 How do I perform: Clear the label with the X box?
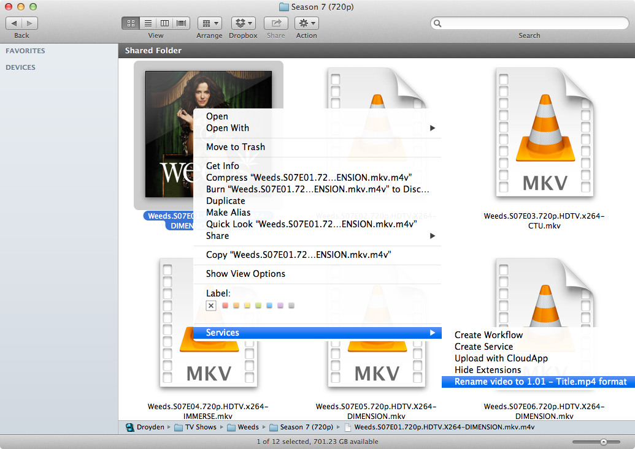[x=211, y=306]
